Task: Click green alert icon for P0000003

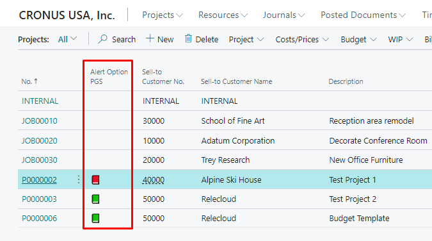Action: (95, 199)
